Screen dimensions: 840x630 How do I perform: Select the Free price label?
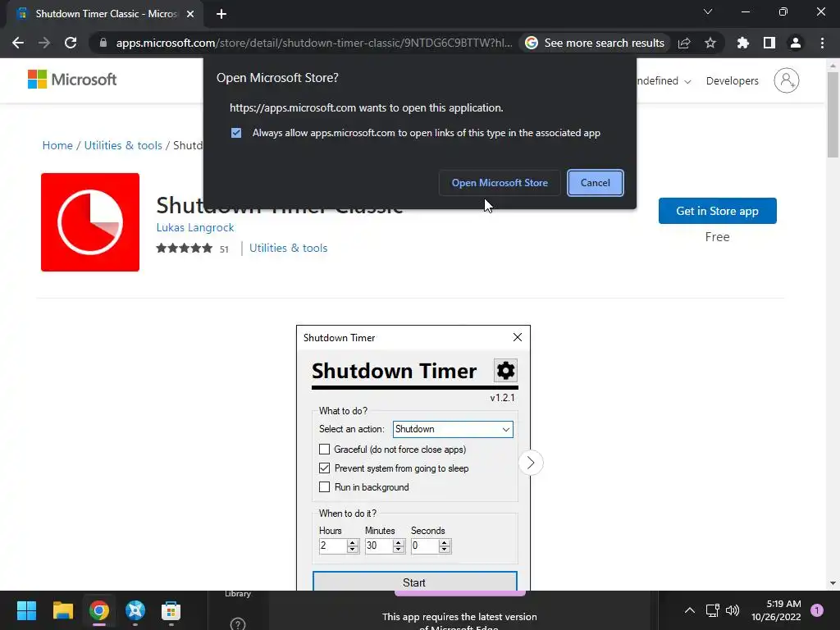tap(717, 237)
